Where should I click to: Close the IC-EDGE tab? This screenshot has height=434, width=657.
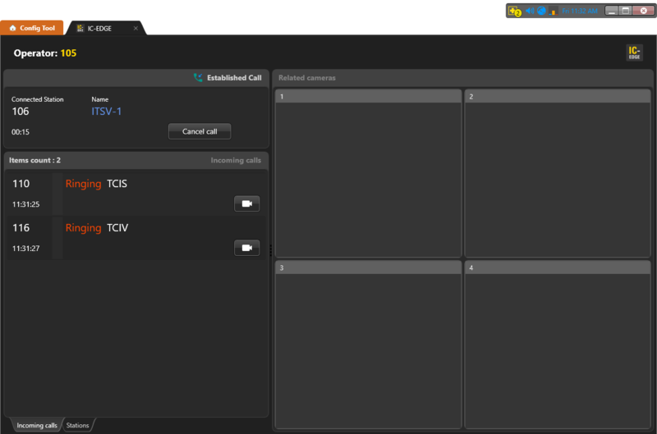[136, 29]
